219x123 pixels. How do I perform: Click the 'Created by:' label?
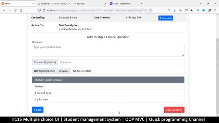(x=38, y=17)
